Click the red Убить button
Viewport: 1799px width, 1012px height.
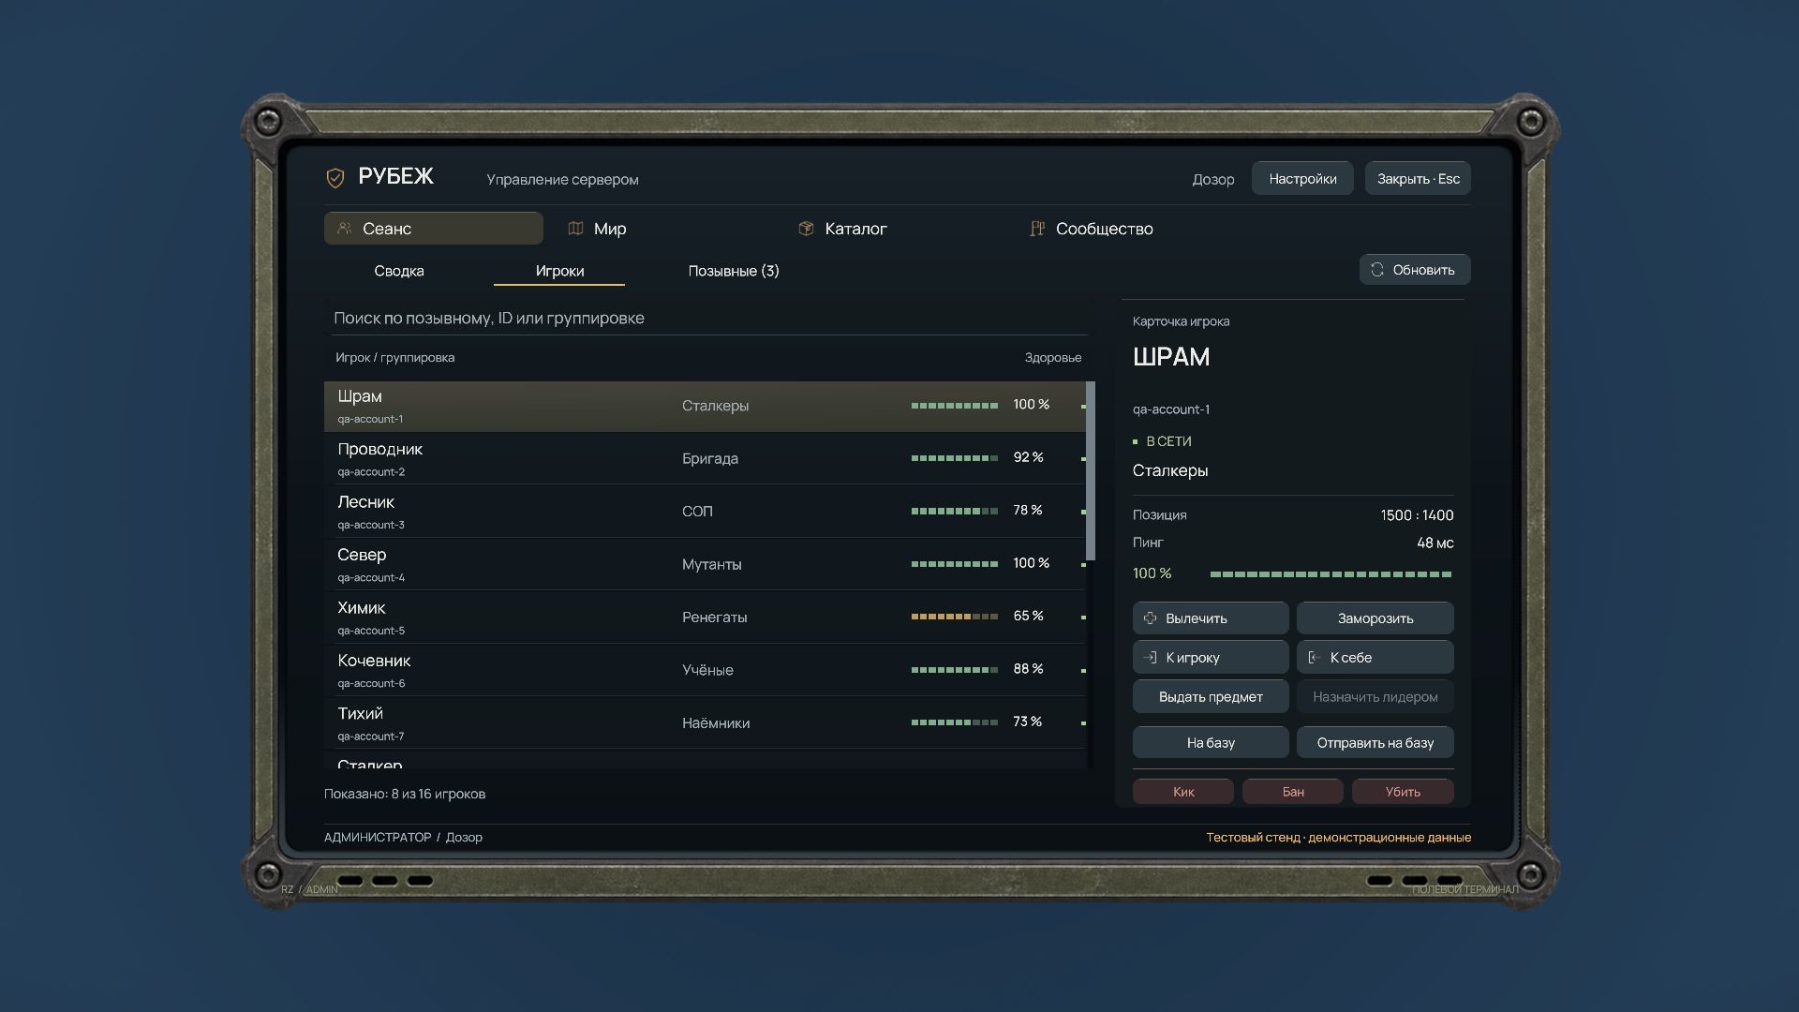[x=1403, y=792]
